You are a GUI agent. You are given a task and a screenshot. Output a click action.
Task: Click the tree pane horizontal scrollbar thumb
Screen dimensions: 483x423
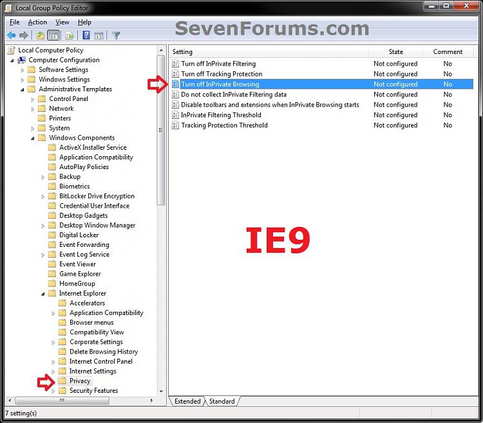(62, 401)
